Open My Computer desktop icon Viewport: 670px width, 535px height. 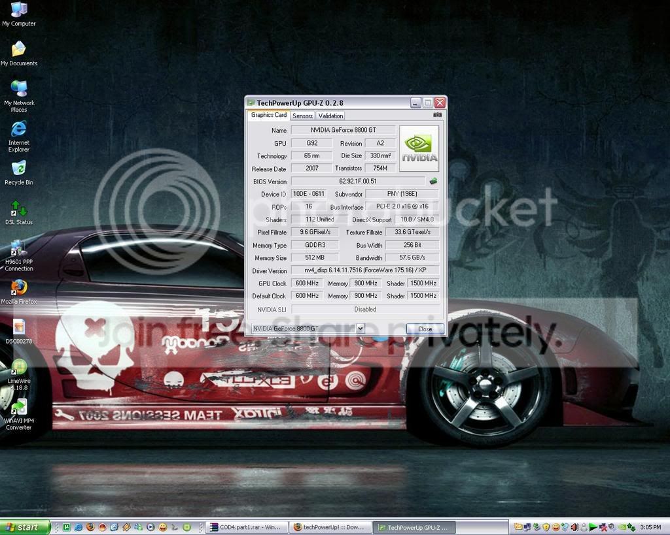[x=19, y=14]
